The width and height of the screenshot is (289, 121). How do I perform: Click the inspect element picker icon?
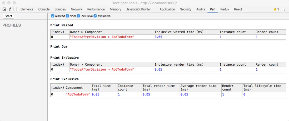[x=4, y=9]
